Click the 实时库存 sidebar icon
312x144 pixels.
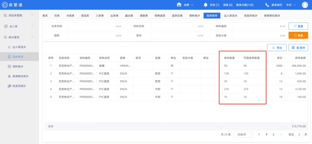coord(9,57)
